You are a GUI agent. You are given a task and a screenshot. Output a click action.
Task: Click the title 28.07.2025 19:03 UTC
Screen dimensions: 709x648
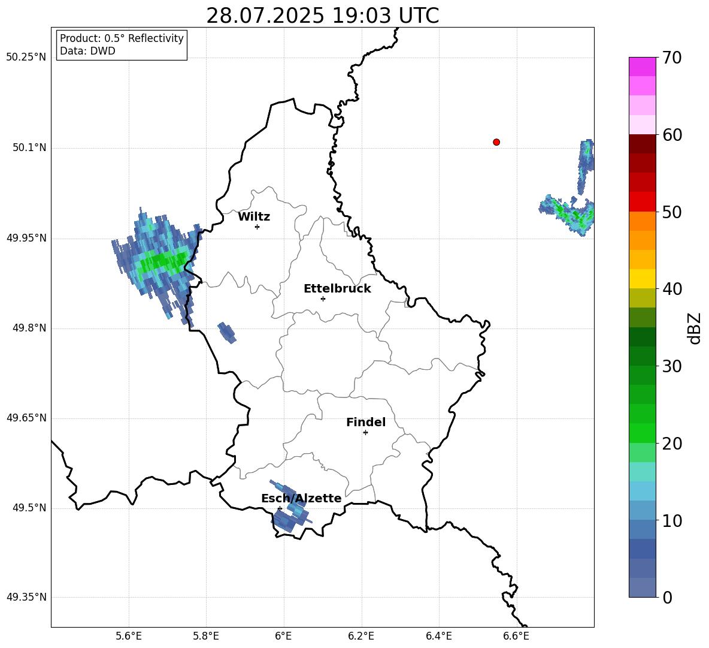click(x=322, y=16)
